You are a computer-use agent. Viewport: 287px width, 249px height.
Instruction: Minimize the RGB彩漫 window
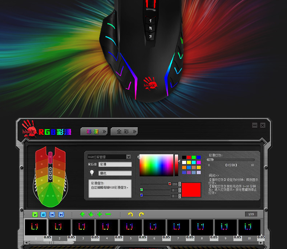tap(255, 125)
